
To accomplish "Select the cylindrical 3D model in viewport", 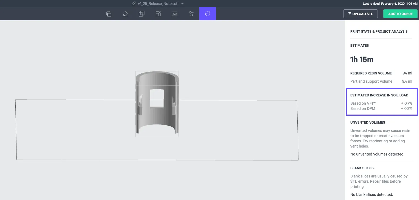I will coord(157,104).
